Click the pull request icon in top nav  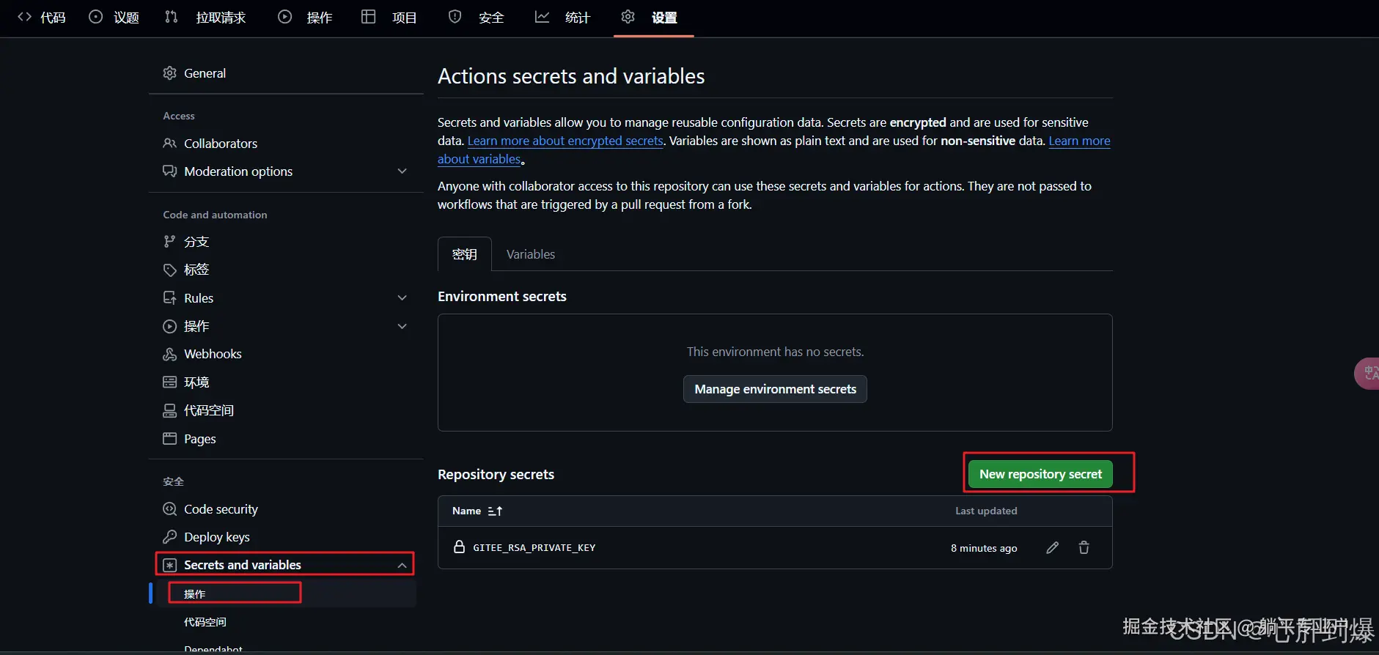tap(171, 17)
